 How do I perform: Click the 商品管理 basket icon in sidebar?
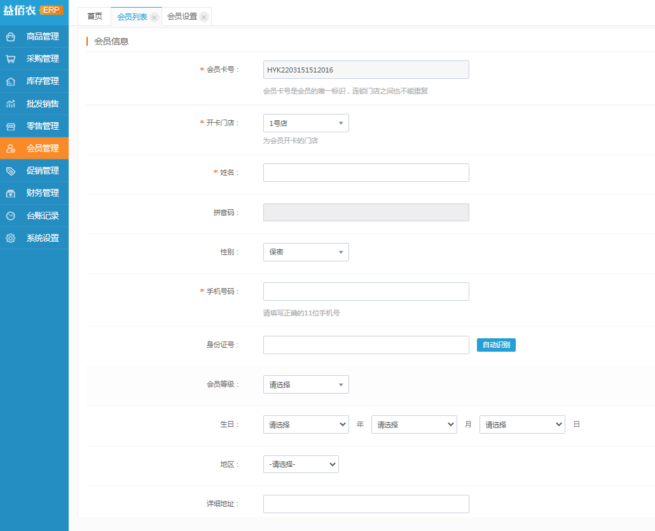(x=11, y=37)
